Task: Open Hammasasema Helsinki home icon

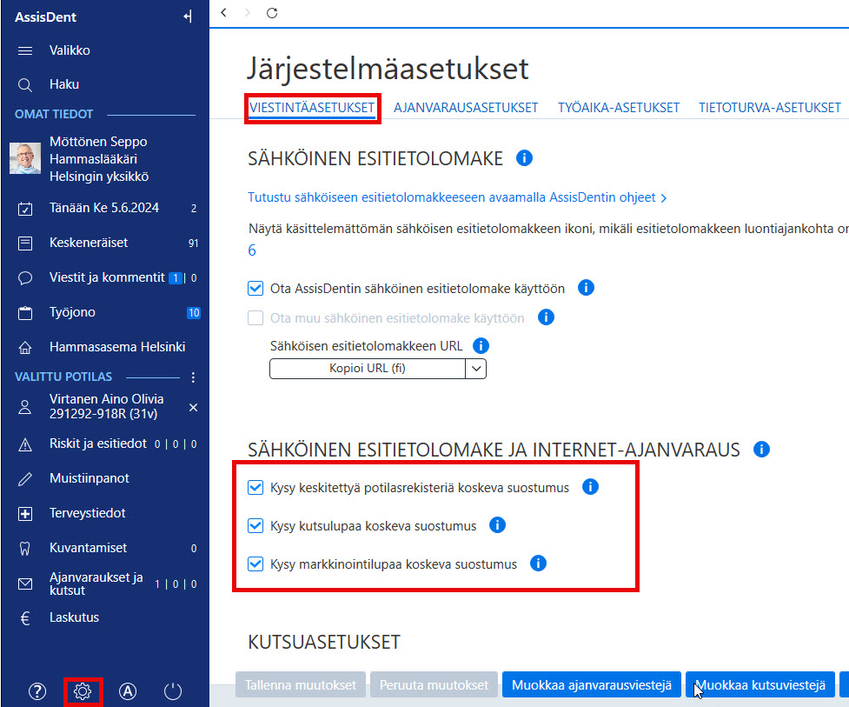Action: click(x=25, y=347)
